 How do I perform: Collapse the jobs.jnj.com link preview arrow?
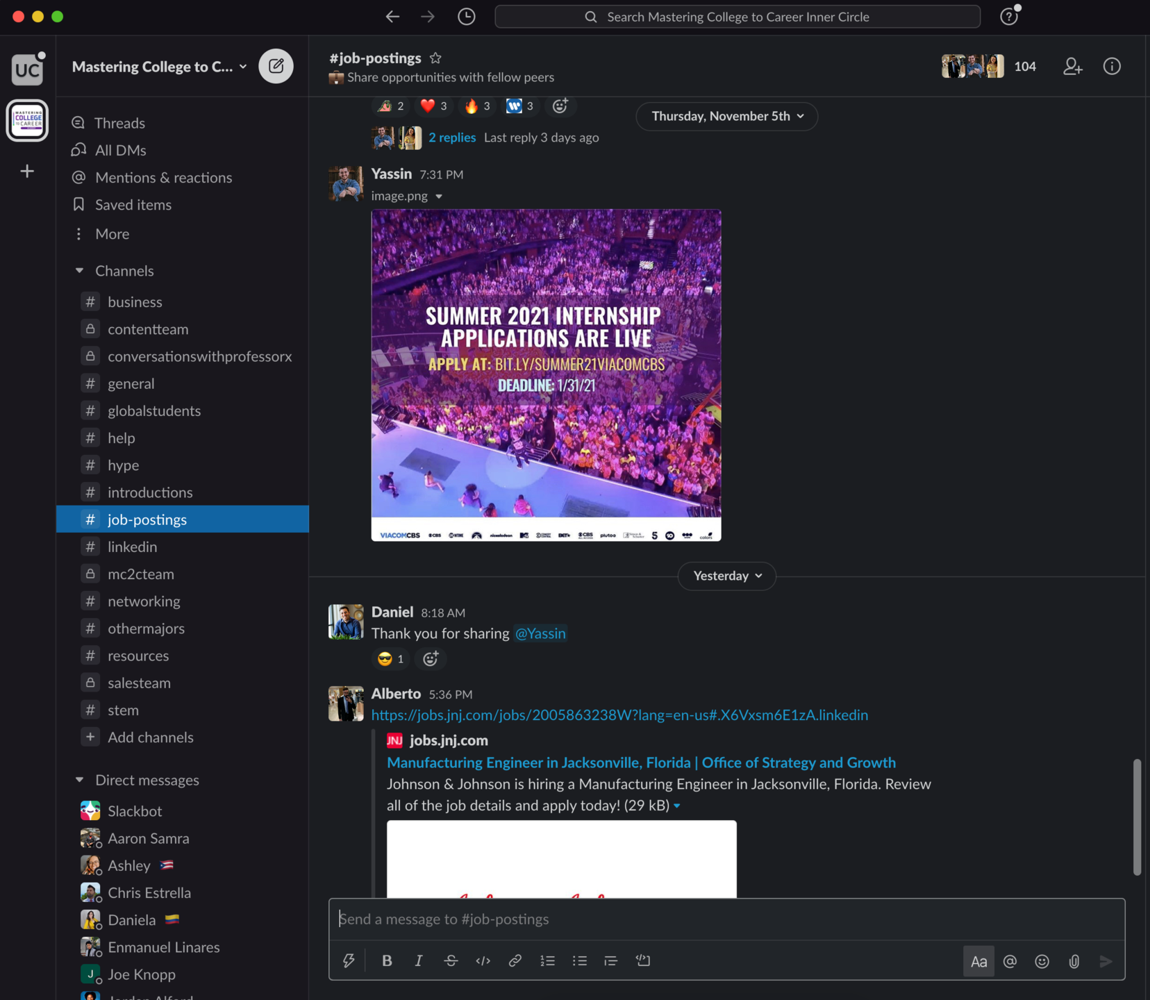(677, 806)
